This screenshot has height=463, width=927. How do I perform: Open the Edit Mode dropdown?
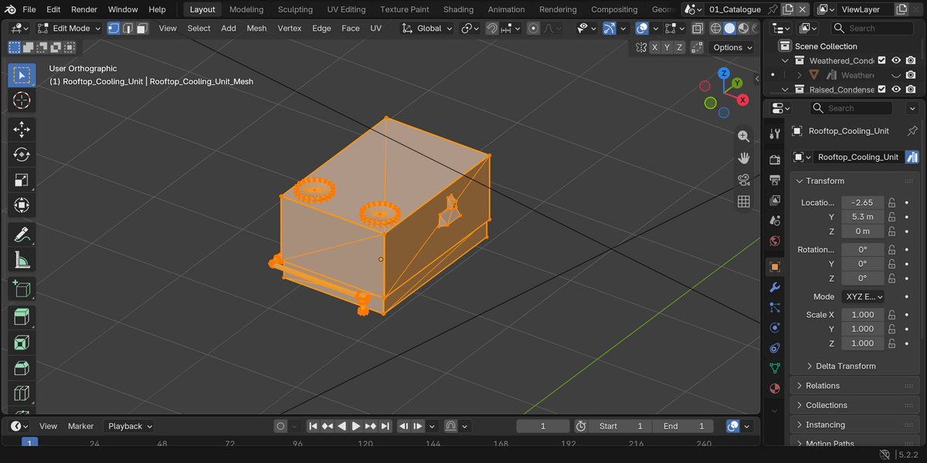click(x=69, y=28)
